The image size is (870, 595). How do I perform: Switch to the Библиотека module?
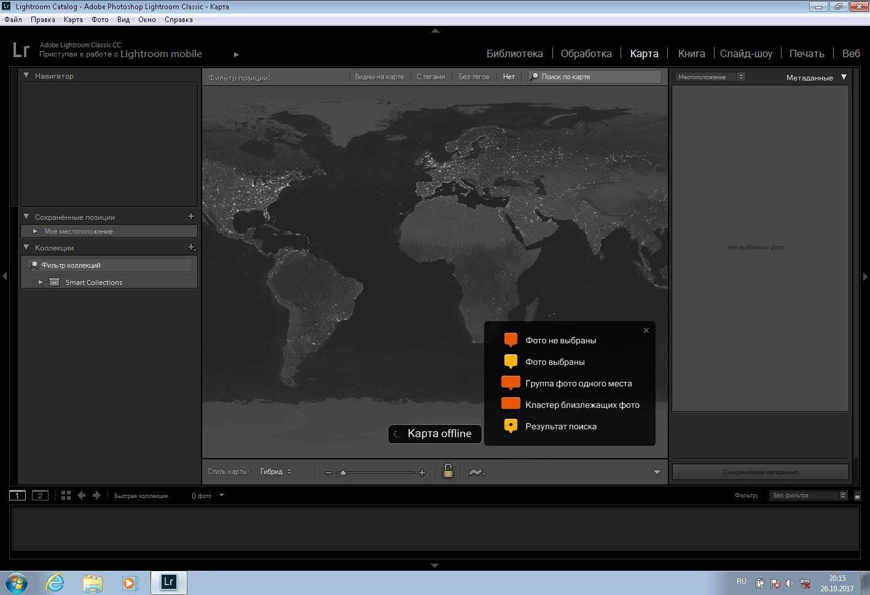point(515,53)
